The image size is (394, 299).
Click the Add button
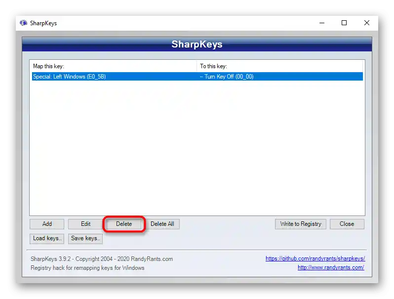47,224
